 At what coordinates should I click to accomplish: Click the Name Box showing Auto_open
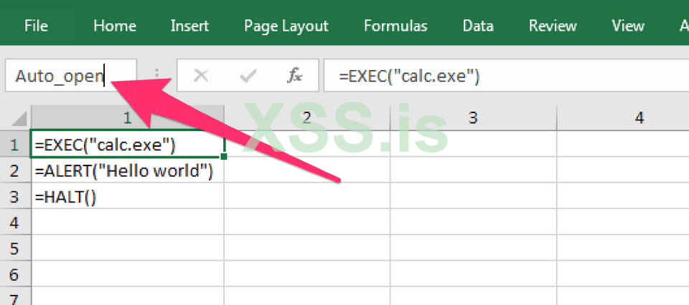pyautogui.click(x=65, y=77)
